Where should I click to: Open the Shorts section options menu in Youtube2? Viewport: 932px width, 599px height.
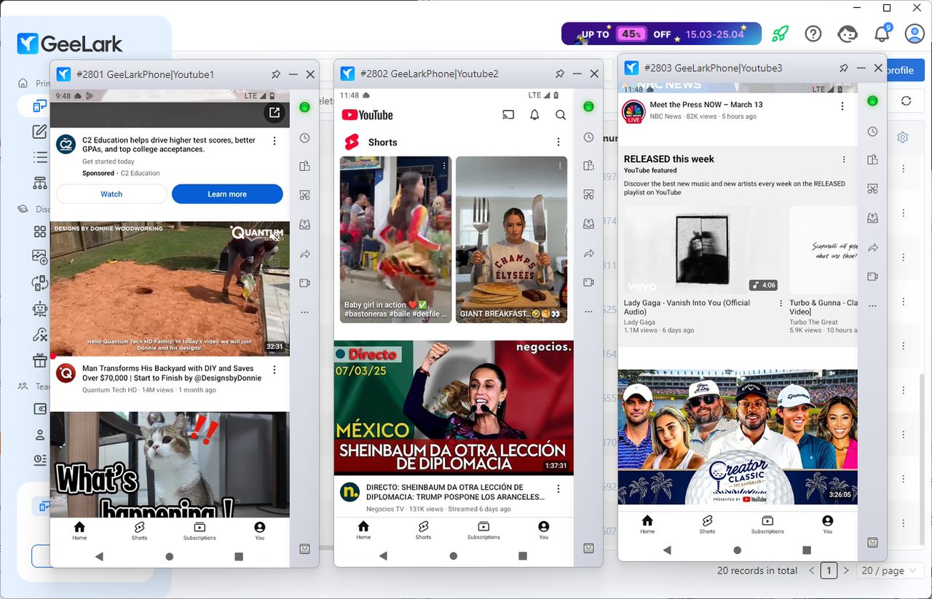[558, 142]
